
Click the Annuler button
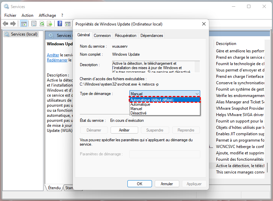point(167,184)
